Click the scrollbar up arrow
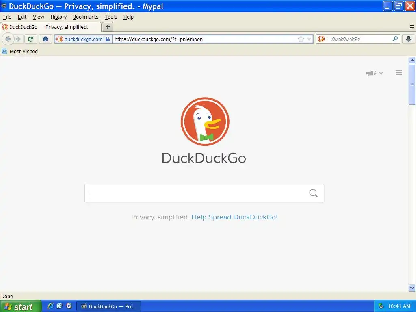This screenshot has width=416, height=312. 412,61
